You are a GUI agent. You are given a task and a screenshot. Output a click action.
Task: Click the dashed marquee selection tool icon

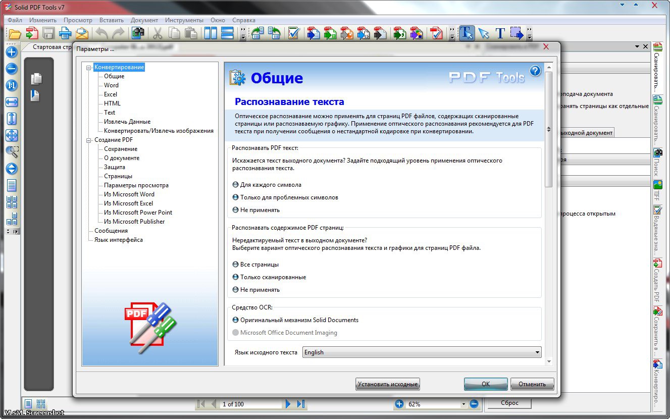[517, 33]
